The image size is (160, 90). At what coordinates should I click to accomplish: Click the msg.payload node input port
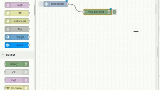[x=83, y=12]
